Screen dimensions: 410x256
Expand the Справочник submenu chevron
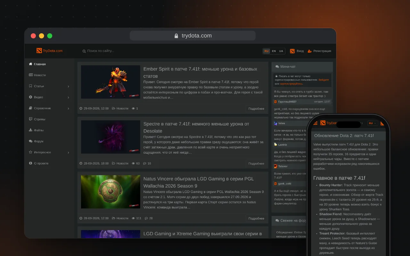click(x=69, y=108)
